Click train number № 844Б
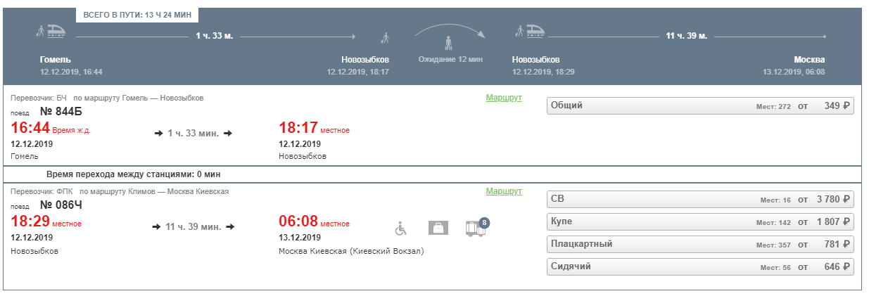This screenshot has width=869, height=296. point(62,112)
